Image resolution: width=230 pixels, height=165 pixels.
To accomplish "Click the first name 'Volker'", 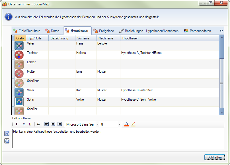I will [x=80, y=100].
